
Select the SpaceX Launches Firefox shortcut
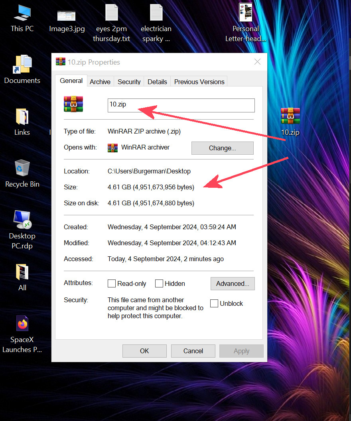coord(22,324)
